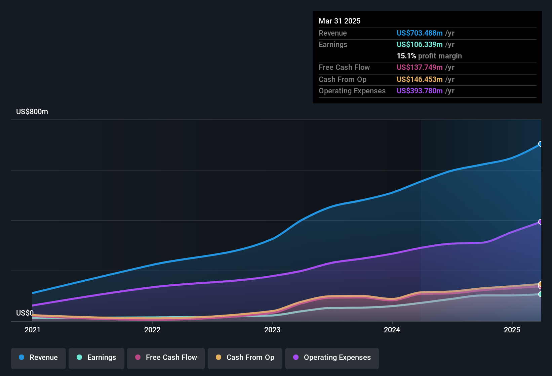552x376 pixels.
Task: Click the 15.1% profit margin text
Action: coord(429,56)
